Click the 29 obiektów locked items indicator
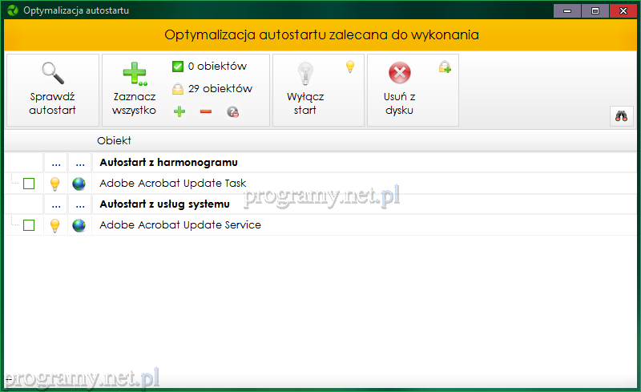This screenshot has height=392, width=641. [x=212, y=89]
